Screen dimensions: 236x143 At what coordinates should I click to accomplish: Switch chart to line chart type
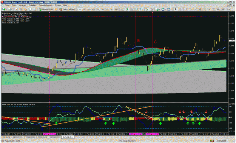click(x=132, y=9)
